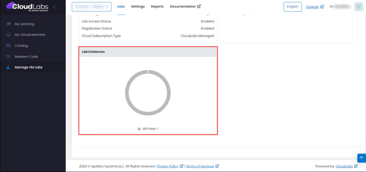Click the Support external link icon
366x172 pixels.
coord(322,7)
